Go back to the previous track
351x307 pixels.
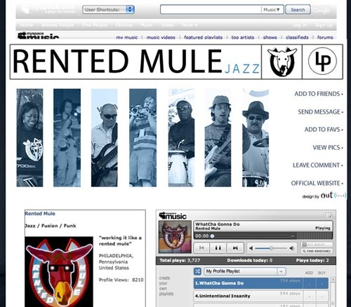tap(201, 248)
